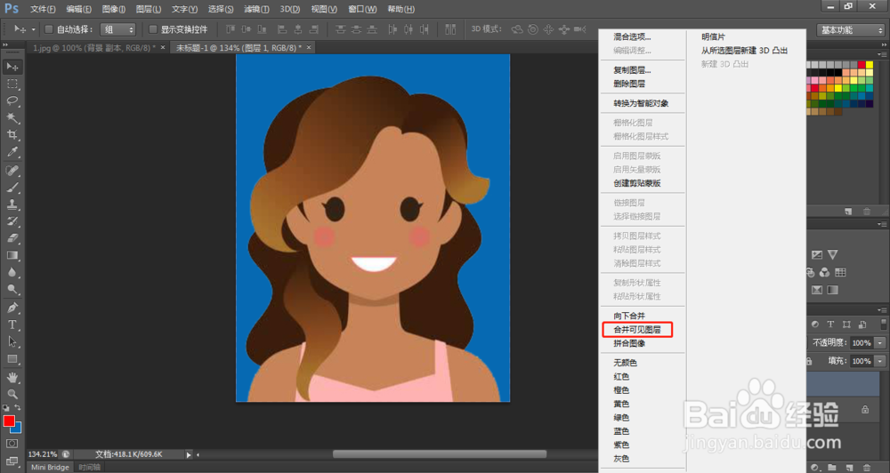Click the blue background color swatch
The width and height of the screenshot is (890, 473).
tap(18, 429)
